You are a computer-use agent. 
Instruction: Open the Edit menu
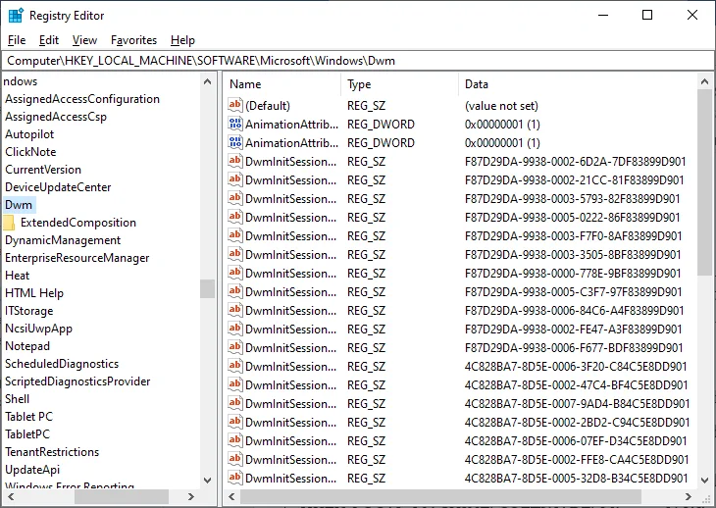[x=49, y=40]
